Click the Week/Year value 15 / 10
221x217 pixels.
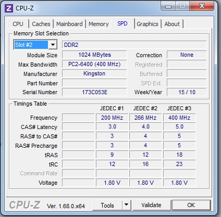(187, 92)
